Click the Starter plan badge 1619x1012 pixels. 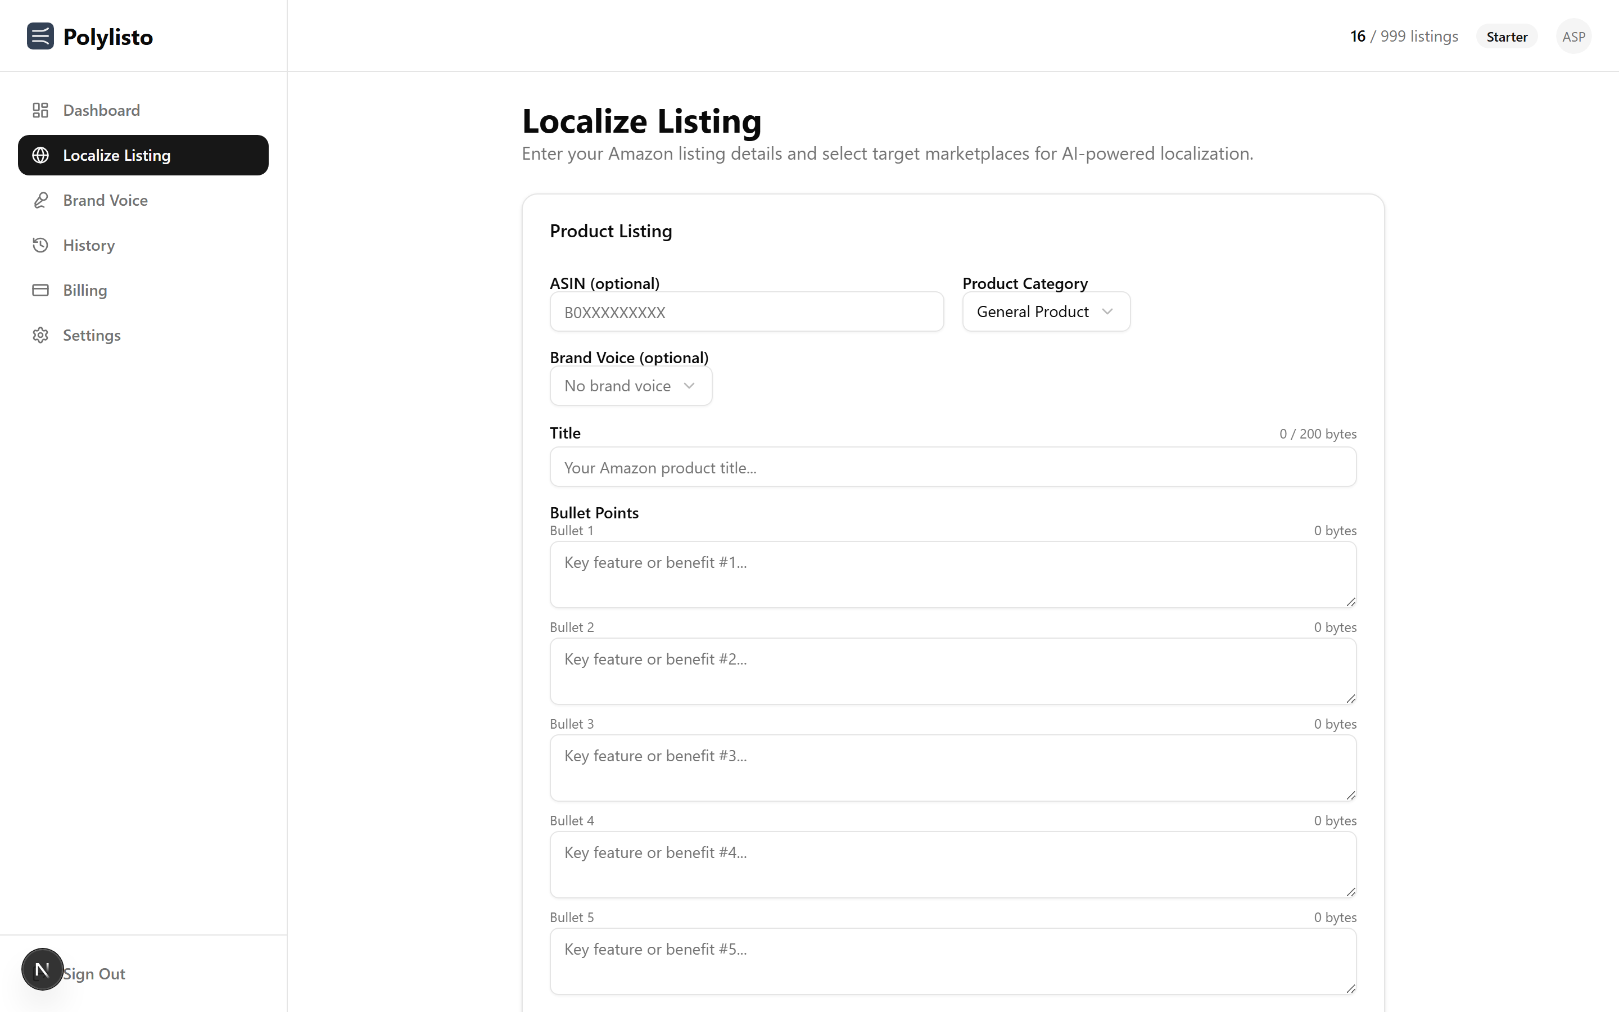pos(1506,36)
